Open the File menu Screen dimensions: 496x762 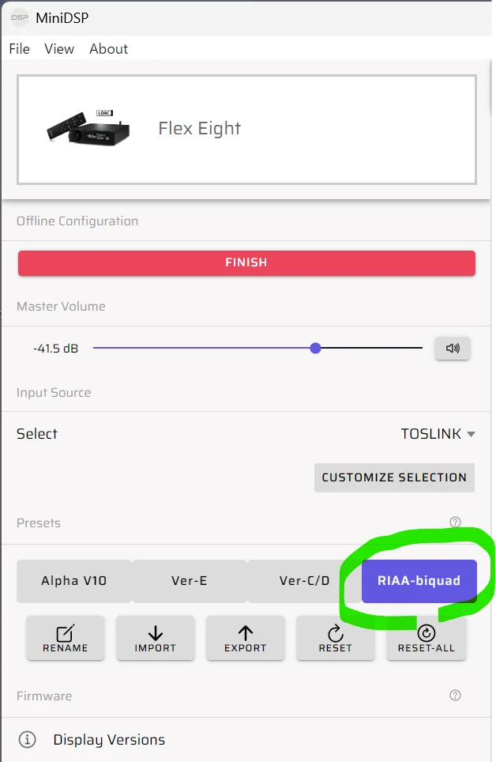(19, 49)
